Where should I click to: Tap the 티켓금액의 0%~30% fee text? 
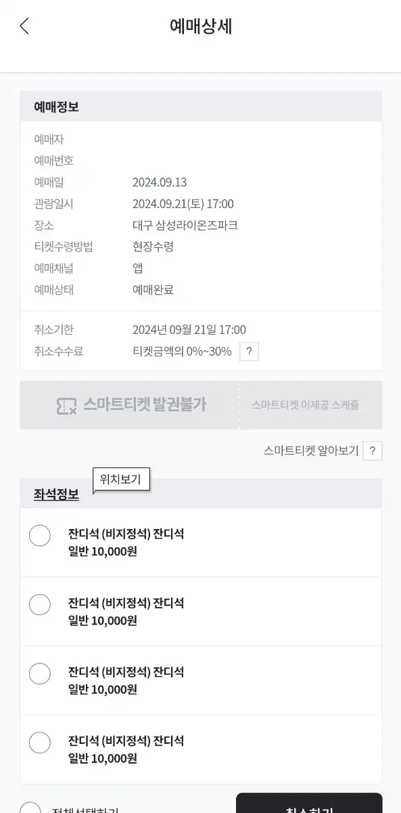(x=182, y=351)
